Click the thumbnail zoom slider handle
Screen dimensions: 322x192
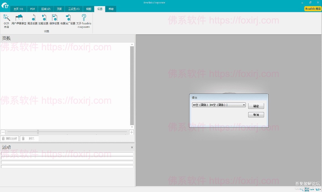38,132
